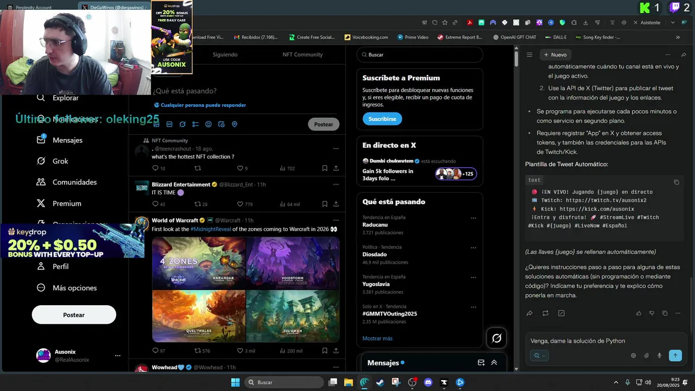Switch to the Siguiendo tab
This screenshot has width=695, height=391.
[x=225, y=55]
